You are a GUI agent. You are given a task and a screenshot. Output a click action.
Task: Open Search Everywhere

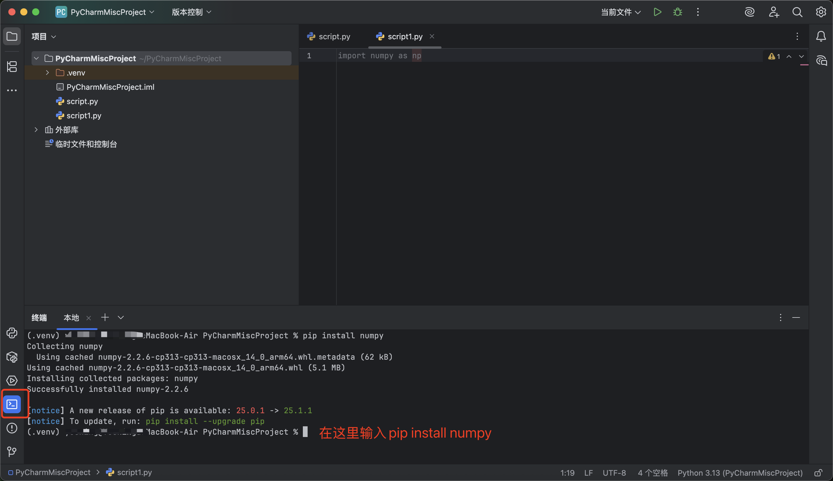797,12
